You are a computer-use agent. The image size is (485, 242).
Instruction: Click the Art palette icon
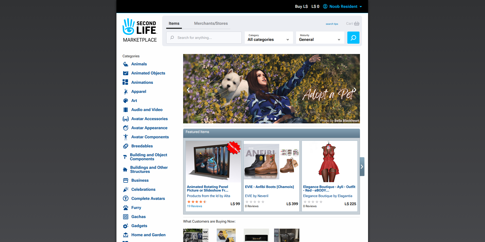click(126, 101)
